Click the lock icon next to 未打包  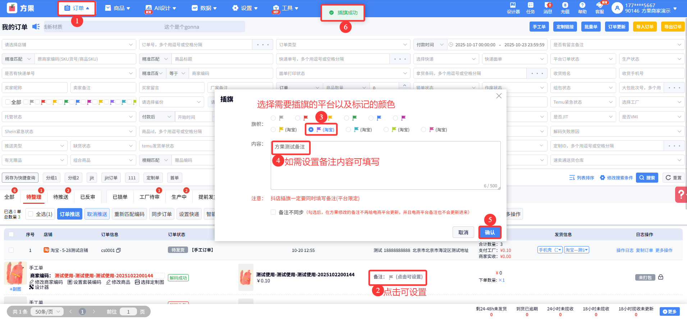click(x=661, y=277)
